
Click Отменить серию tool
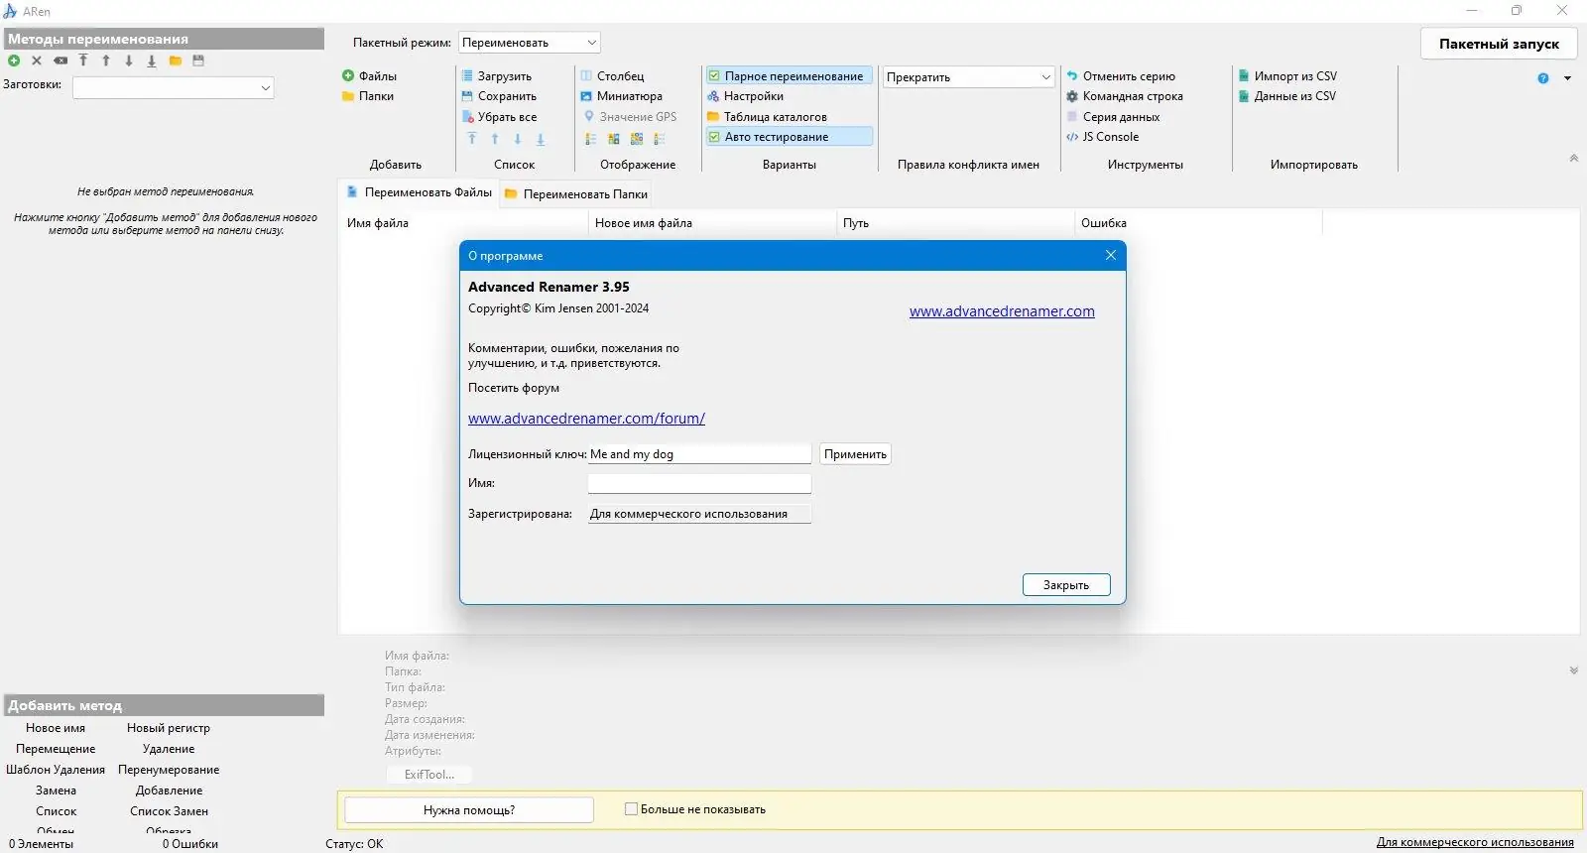[1121, 75]
